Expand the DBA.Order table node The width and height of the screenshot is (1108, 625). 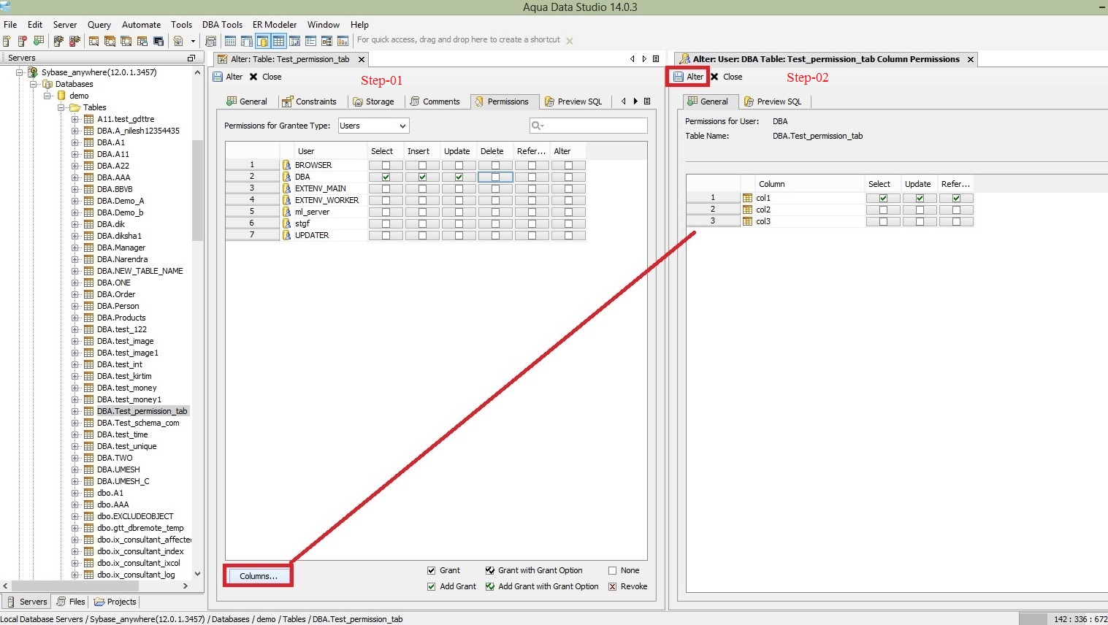pyautogui.click(x=75, y=294)
